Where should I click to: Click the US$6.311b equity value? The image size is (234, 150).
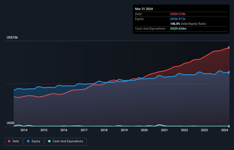(x=178, y=19)
